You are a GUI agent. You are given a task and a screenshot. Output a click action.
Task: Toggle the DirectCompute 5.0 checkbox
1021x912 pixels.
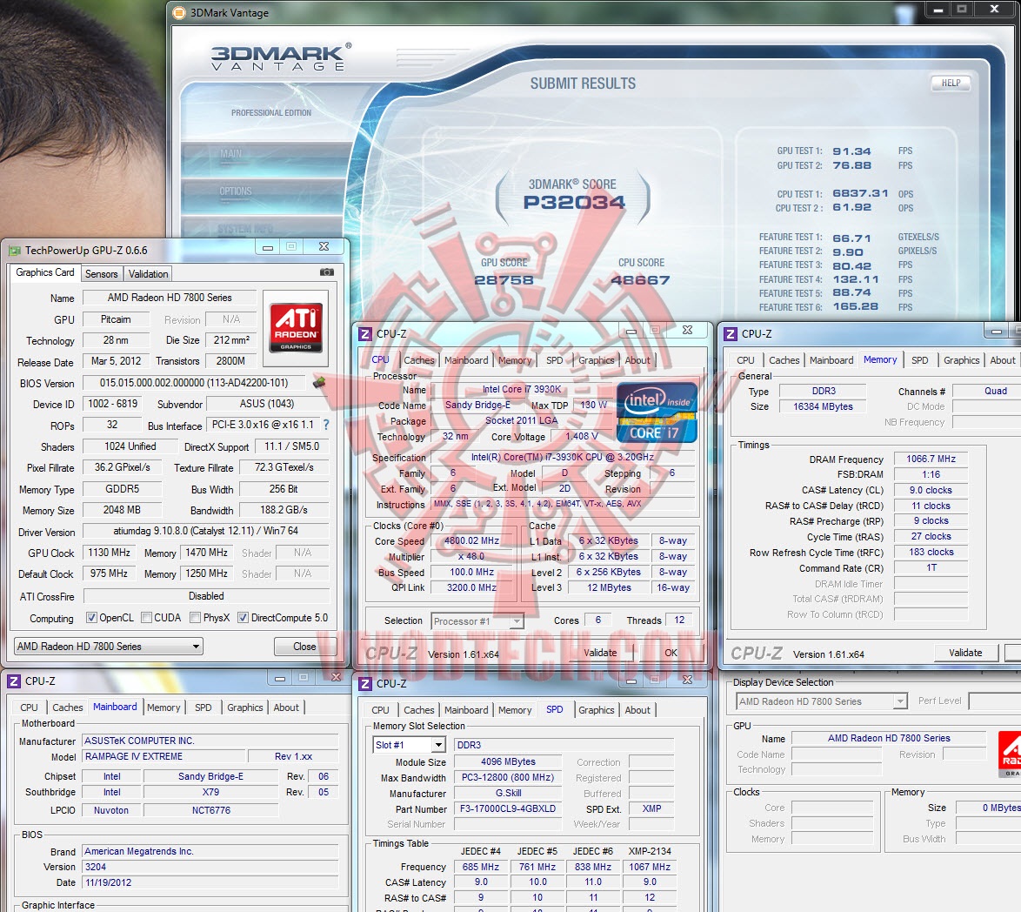pos(243,618)
